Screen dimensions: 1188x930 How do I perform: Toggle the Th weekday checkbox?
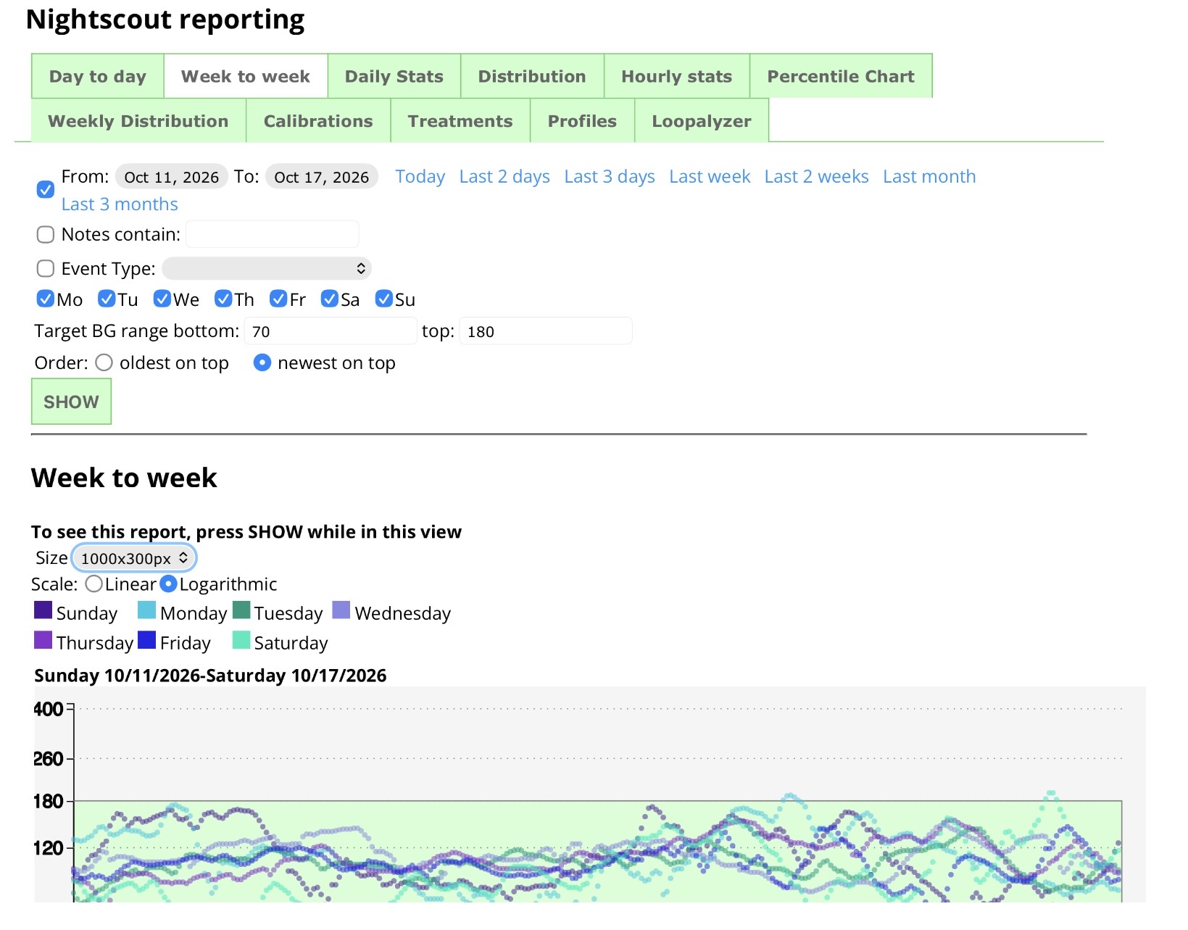coord(223,299)
